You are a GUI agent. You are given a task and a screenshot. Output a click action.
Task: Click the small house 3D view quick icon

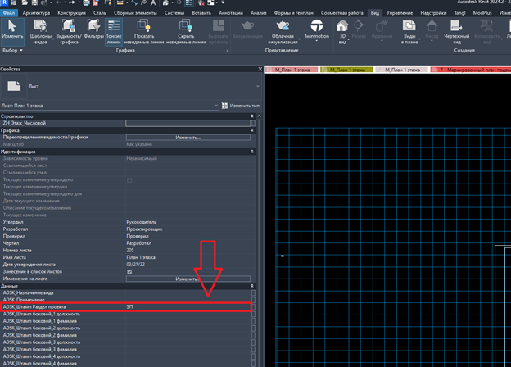(x=165, y=3)
